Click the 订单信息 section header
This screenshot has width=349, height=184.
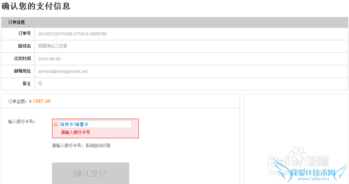pos(17,22)
